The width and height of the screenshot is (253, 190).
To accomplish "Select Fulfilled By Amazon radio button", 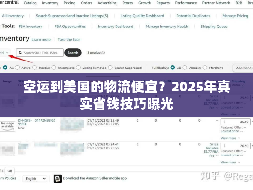I will [x=185, y=68].
